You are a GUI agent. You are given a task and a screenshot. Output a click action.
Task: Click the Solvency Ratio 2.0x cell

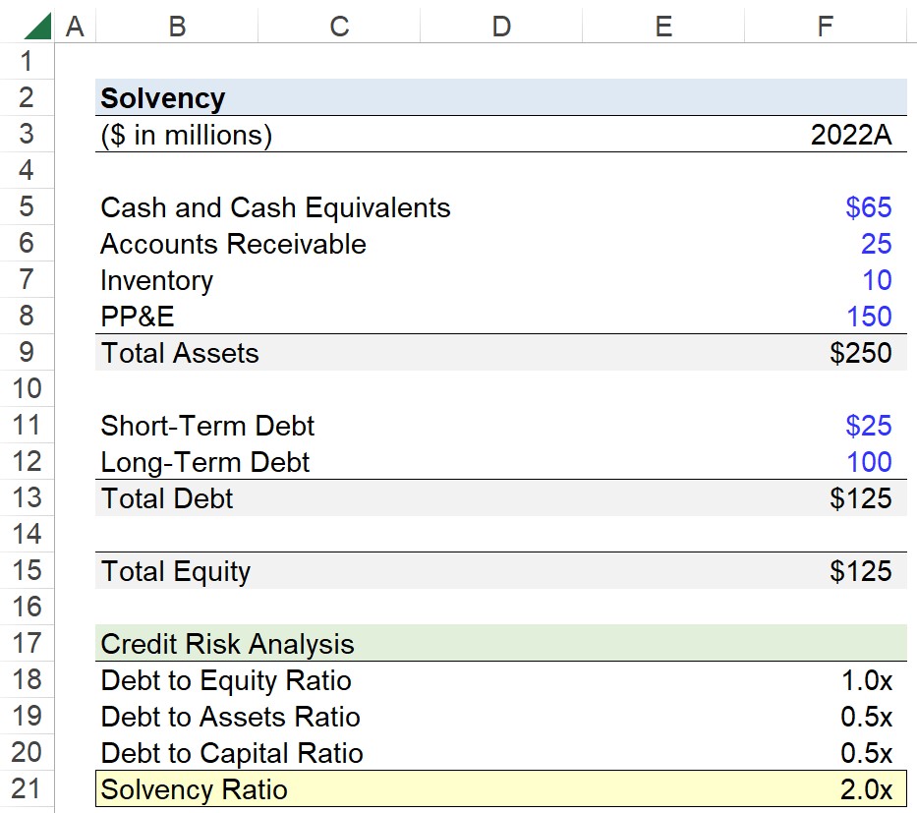pos(826,789)
